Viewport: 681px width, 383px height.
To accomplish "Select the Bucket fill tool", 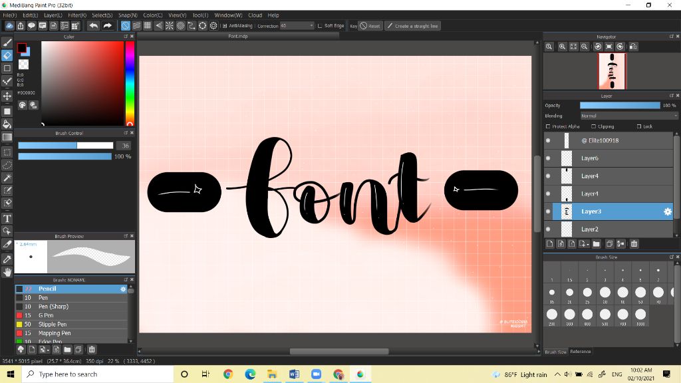I will coord(7,124).
